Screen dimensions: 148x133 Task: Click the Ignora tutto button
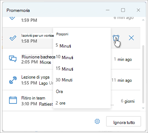[x=123, y=121]
